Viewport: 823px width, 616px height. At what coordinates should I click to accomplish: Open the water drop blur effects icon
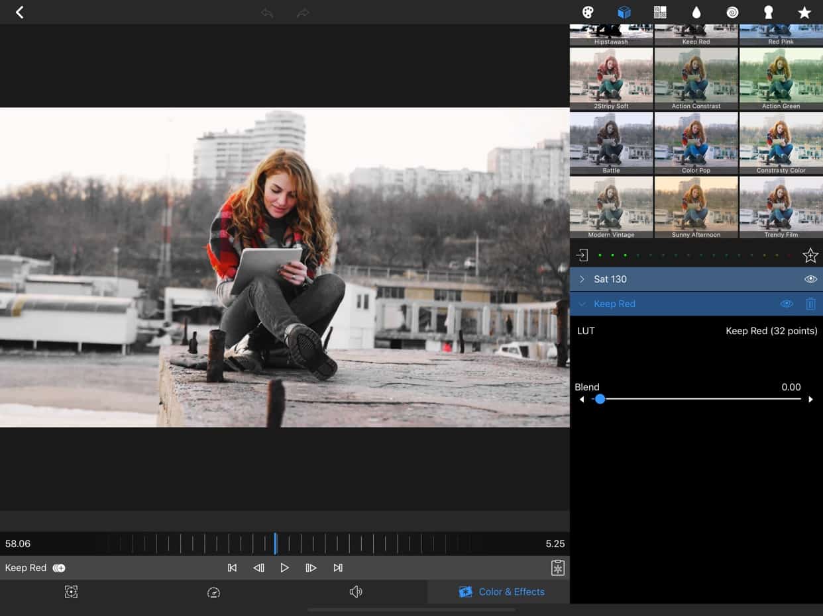pyautogui.click(x=696, y=13)
